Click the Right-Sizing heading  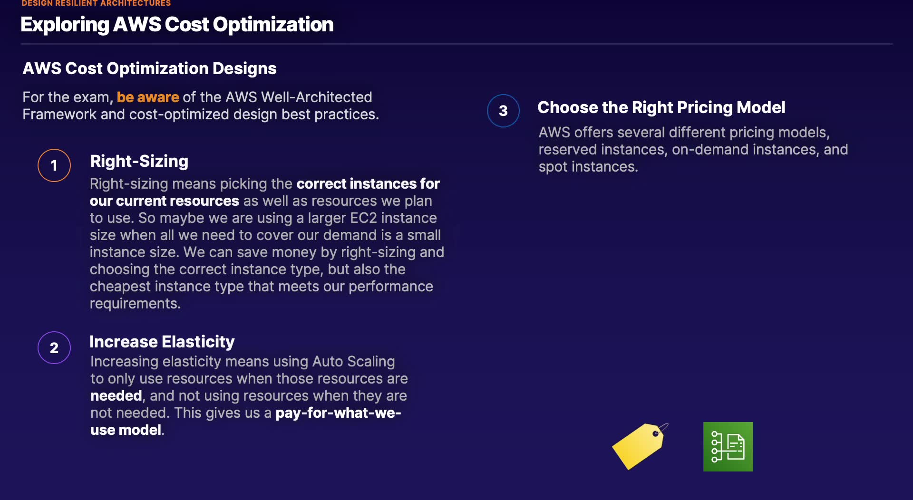point(139,161)
